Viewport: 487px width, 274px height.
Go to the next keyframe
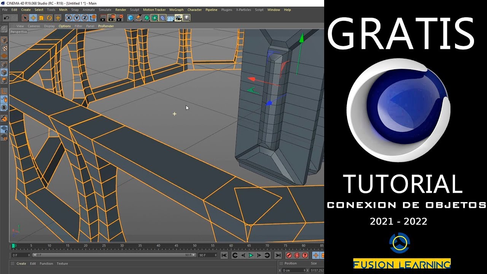coord(267,255)
